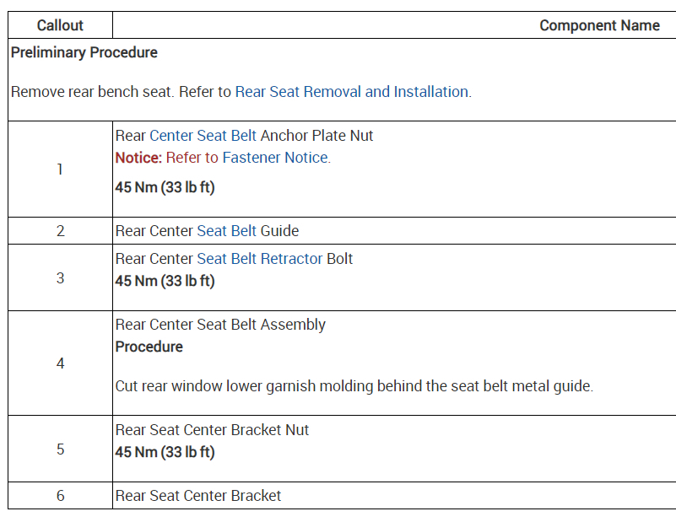Screen dimensions: 676x522
Task: Click the Component Name column header
Action: click(x=599, y=25)
